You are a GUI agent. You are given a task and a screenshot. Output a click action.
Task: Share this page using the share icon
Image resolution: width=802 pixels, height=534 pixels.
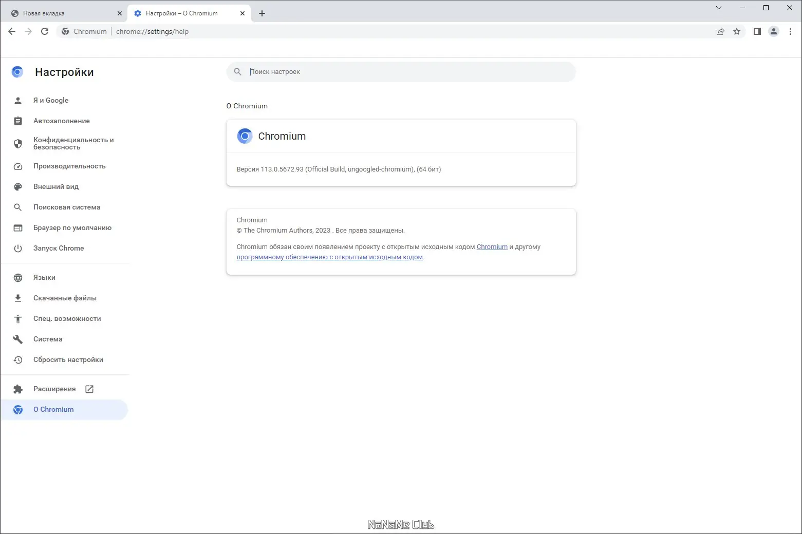(720, 31)
